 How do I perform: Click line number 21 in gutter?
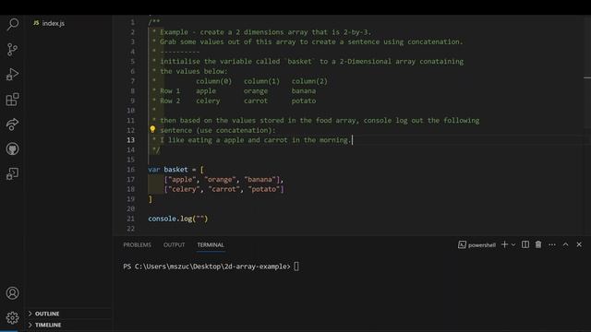130,219
